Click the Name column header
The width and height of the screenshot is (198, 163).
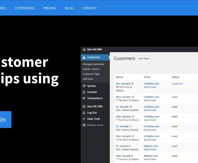119,77
